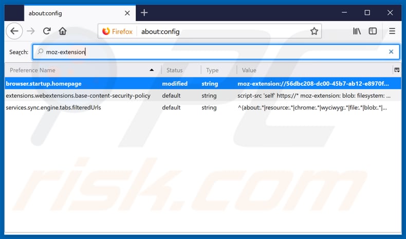Click the script-src 'self' value cell

pyautogui.click(x=314, y=96)
